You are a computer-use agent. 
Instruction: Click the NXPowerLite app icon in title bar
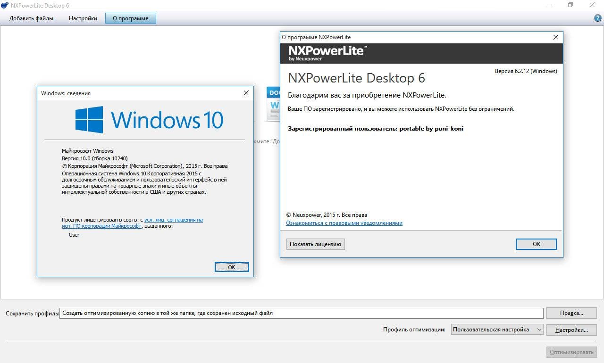(4, 5)
